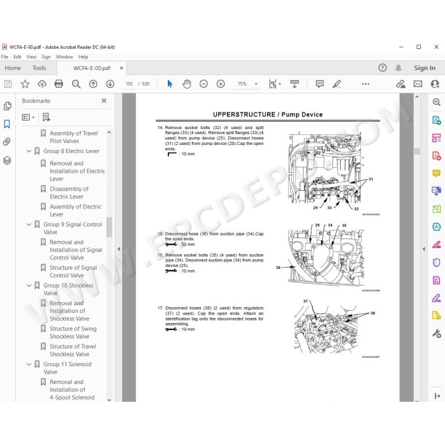Open Structure of Signal Control Valve bookmark

pyautogui.click(x=73, y=271)
